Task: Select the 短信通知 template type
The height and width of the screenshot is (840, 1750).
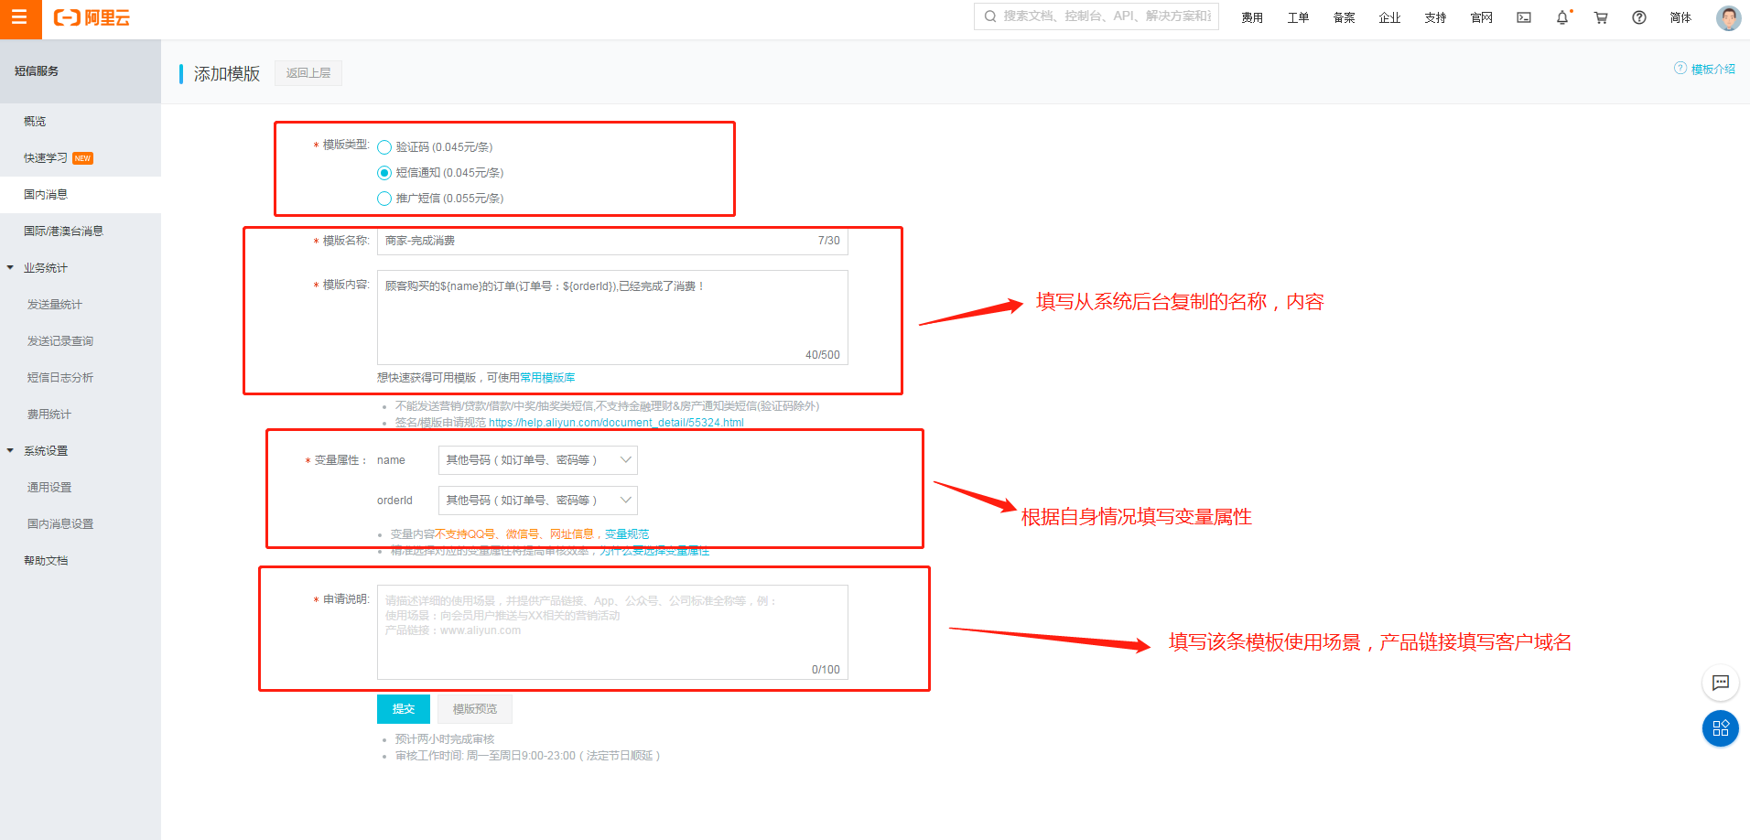Action: [384, 173]
